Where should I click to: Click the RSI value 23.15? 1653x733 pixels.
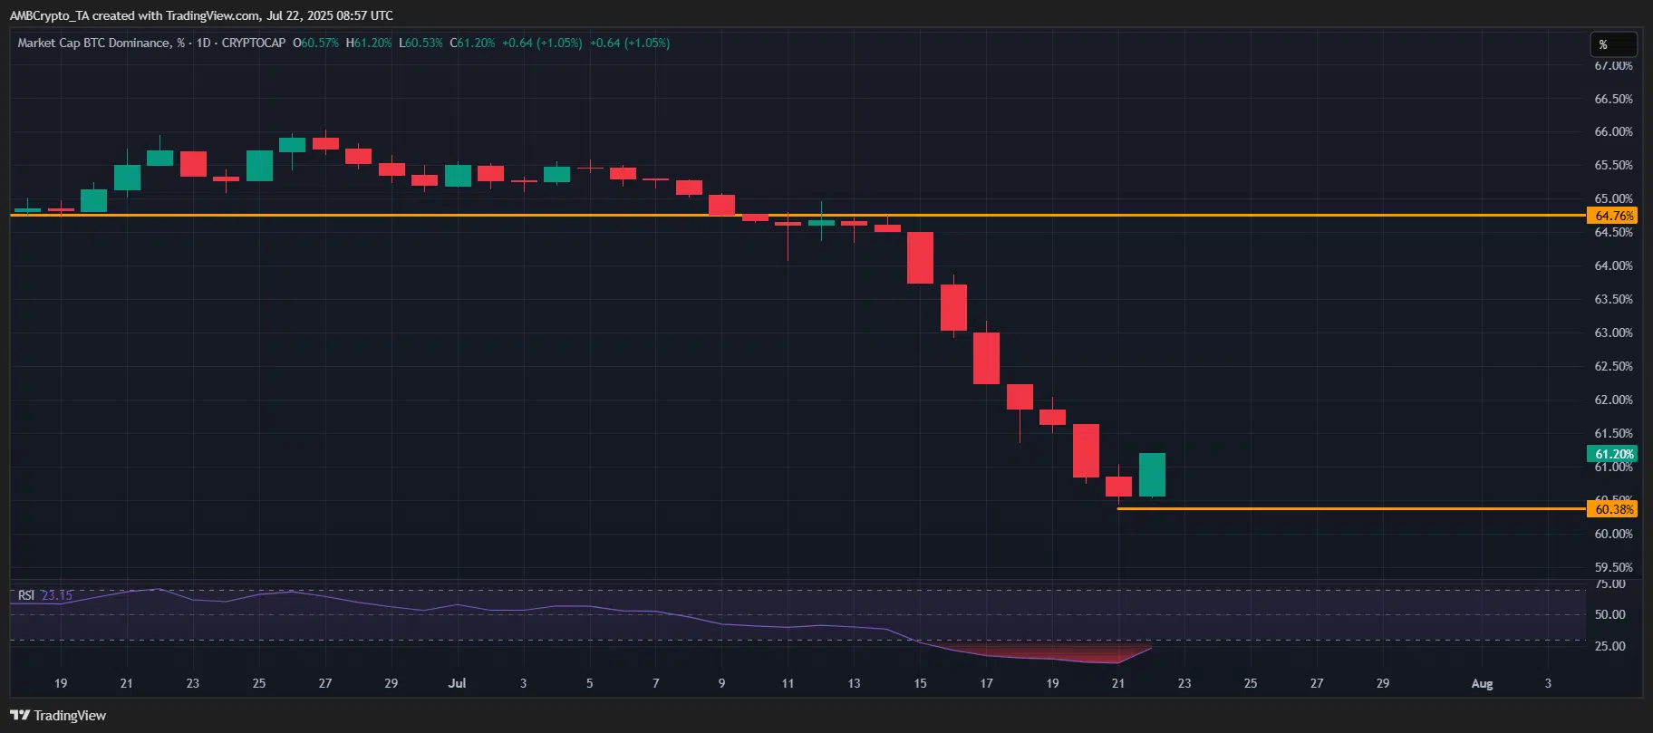57,595
